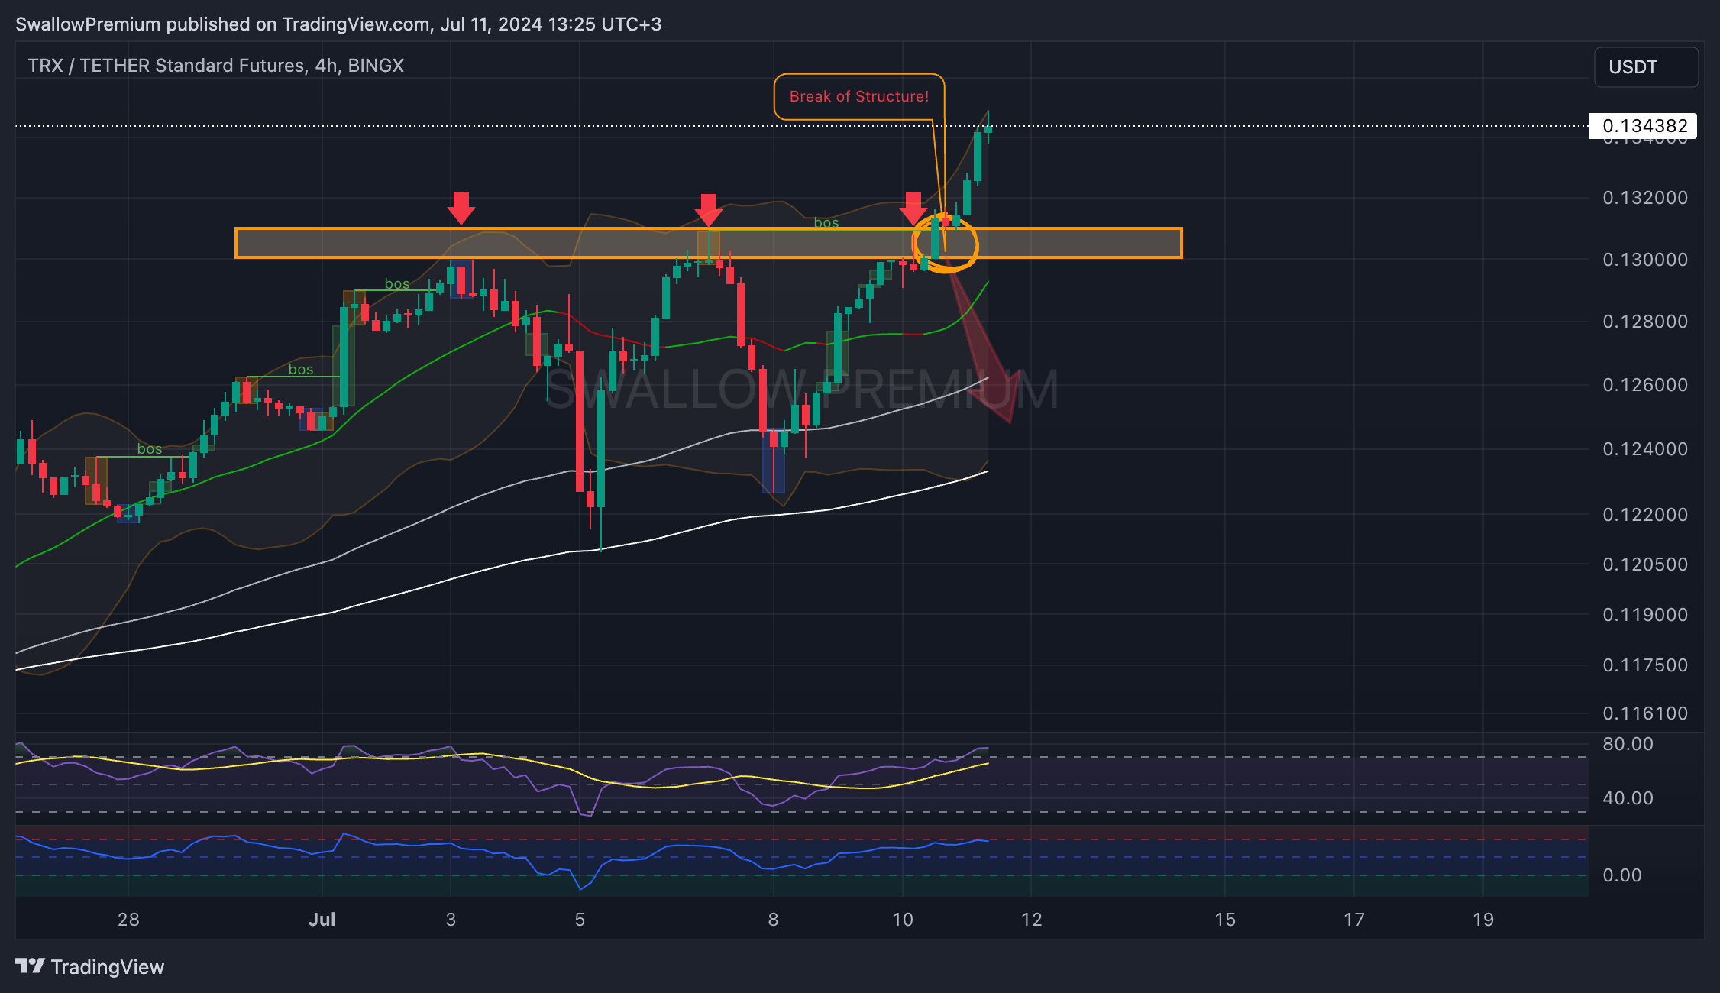Image resolution: width=1720 pixels, height=993 pixels.
Task: Click the 0.124000 price axis label
Action: 1645,449
